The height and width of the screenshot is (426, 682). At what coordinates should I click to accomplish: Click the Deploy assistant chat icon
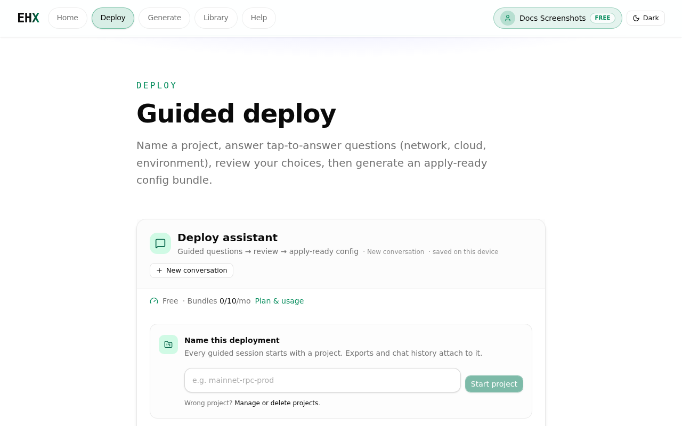click(160, 243)
